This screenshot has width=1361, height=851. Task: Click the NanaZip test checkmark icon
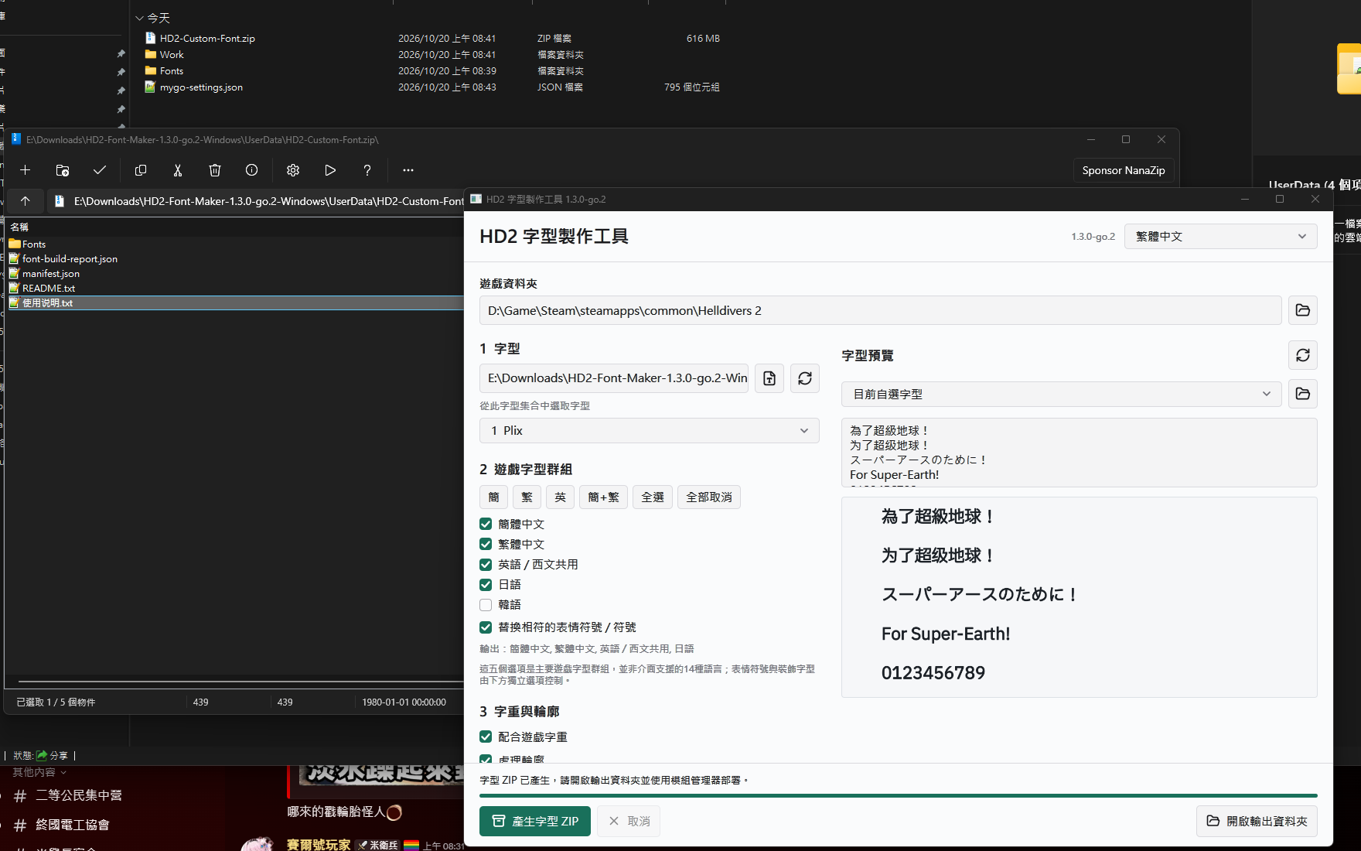(x=100, y=170)
